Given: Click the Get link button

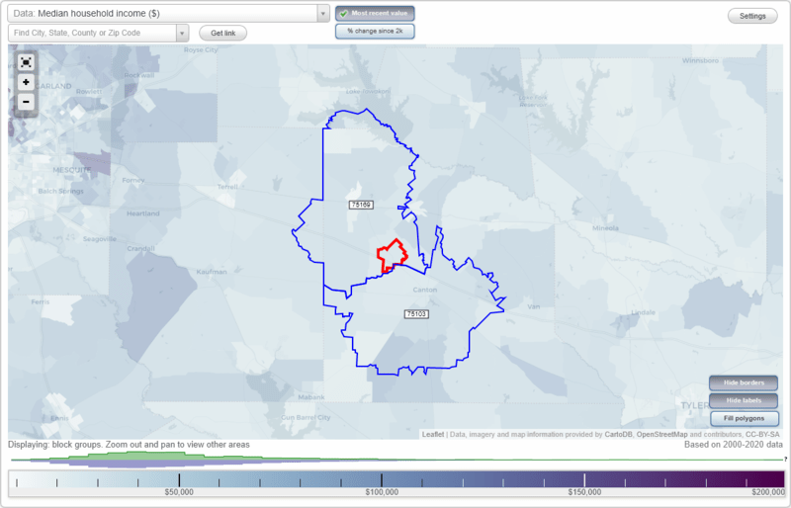Looking at the screenshot, I should 223,34.
